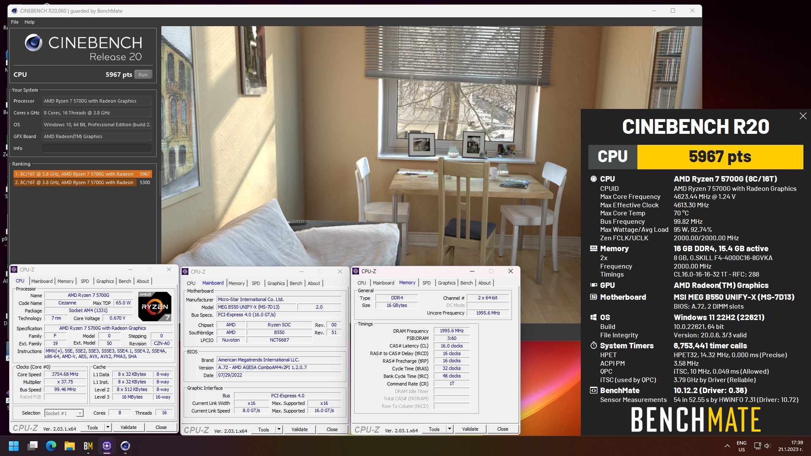Screen dimensions: 811x456
Task: Select the second ranking entry scoring 5300
Action: click(82, 182)
